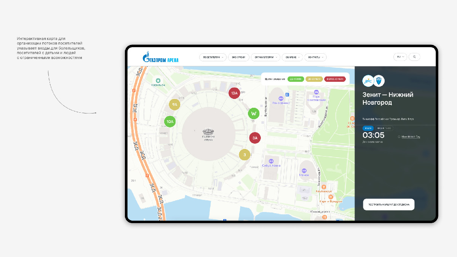The image size is (457, 257).
Task: Select the red 3A entrance marker
Action: (255, 138)
